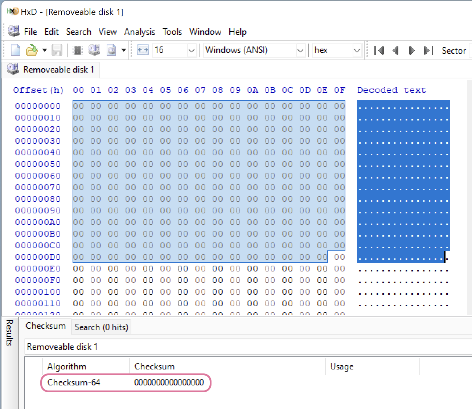Screen dimensions: 472x409
Task: Go to next sector button
Action: (412, 50)
